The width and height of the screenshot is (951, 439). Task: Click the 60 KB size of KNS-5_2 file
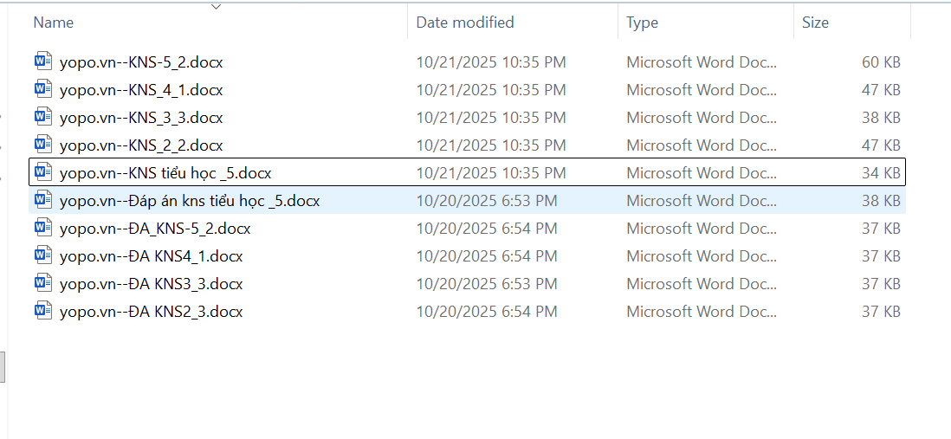881,62
